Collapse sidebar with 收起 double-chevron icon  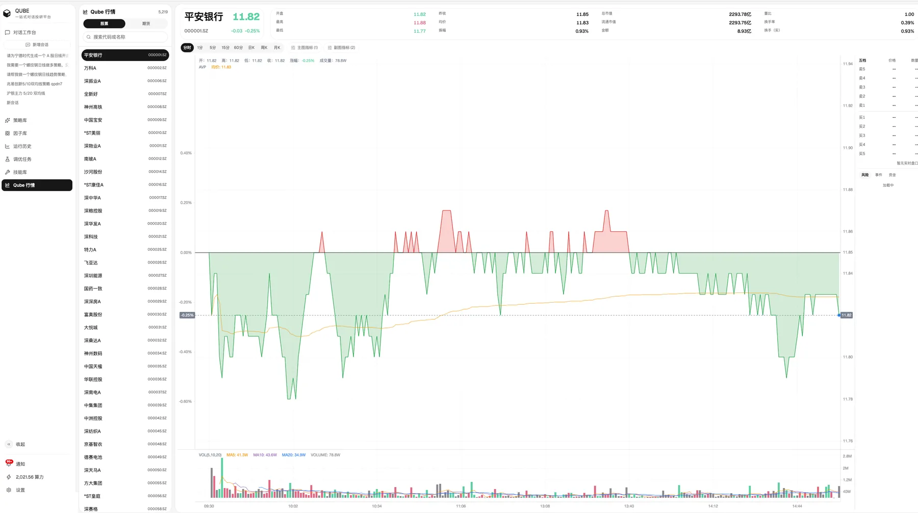pos(9,444)
